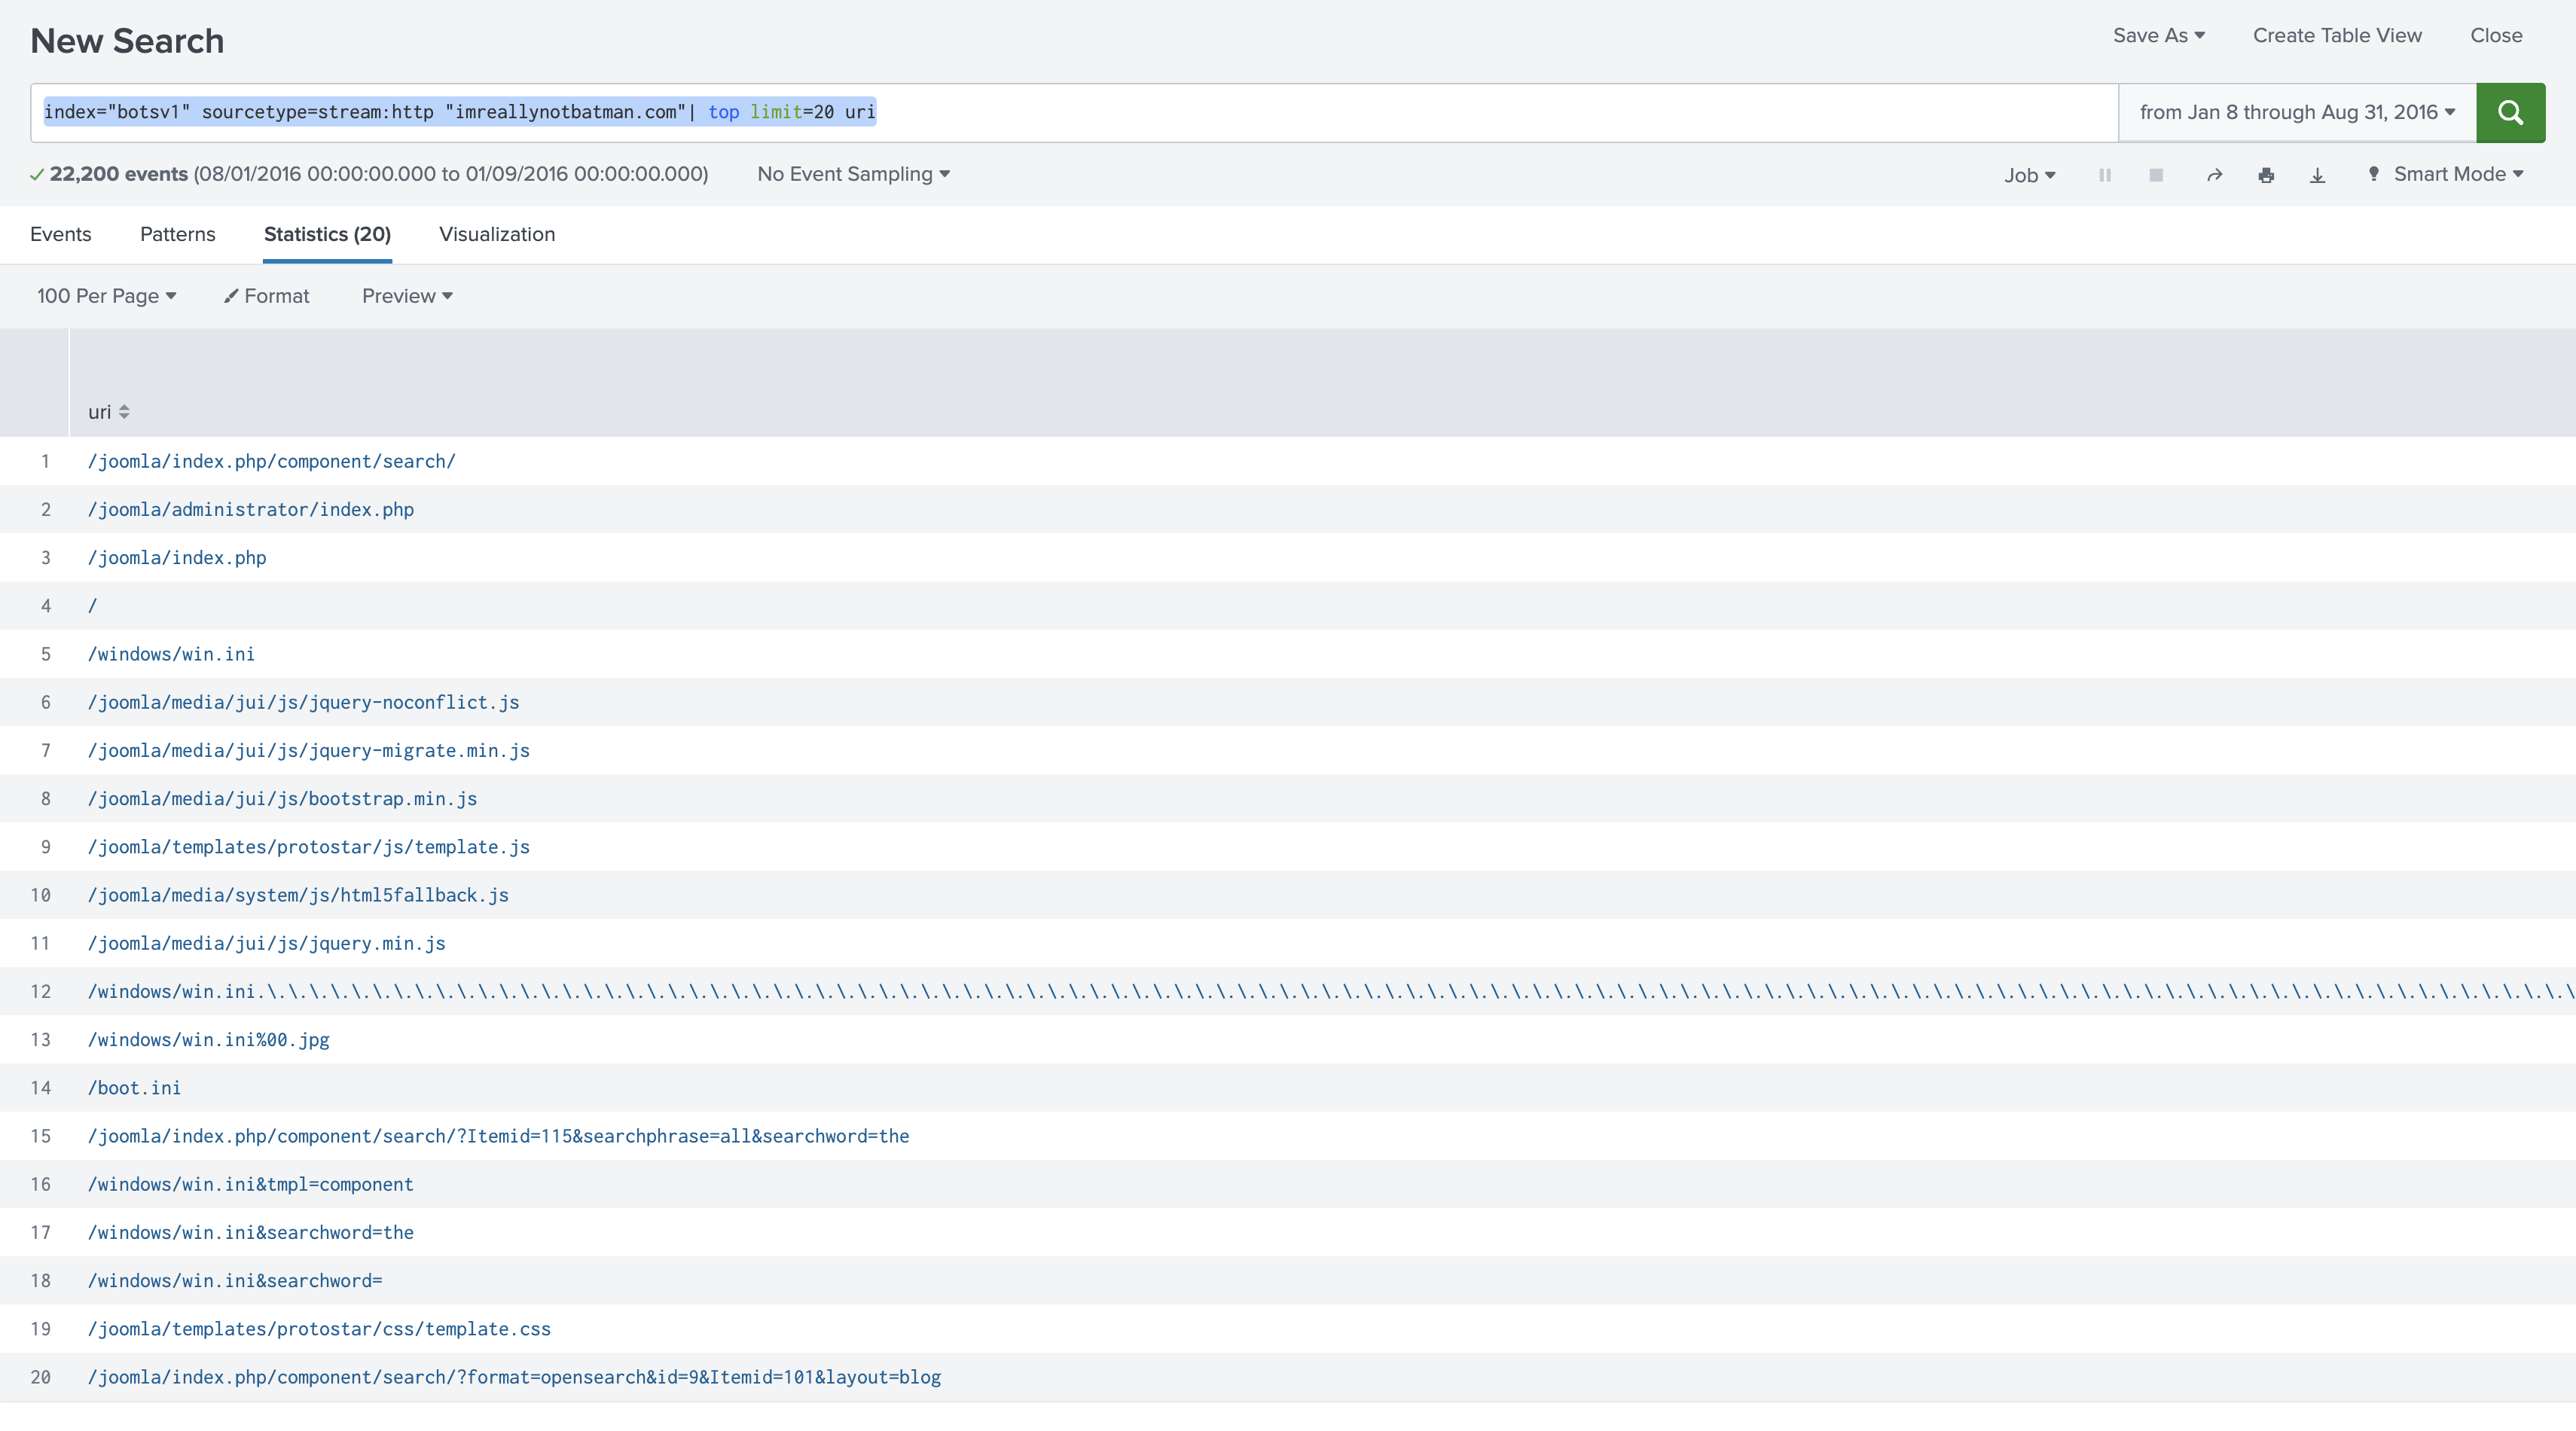Screen dimensions: 2576x1431
Task: Click inside the search query input field
Action: 1400,112
